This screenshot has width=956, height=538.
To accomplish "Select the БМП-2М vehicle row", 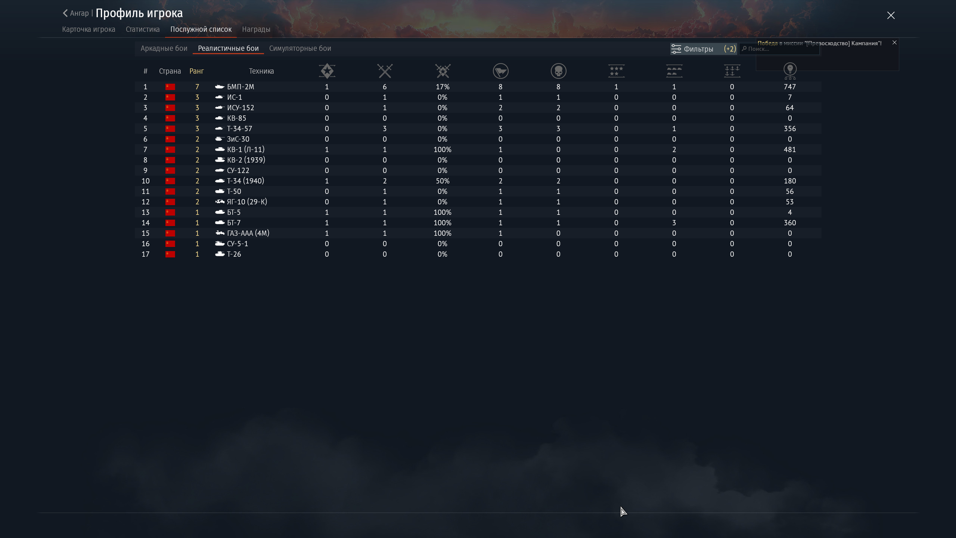I will tap(240, 87).
